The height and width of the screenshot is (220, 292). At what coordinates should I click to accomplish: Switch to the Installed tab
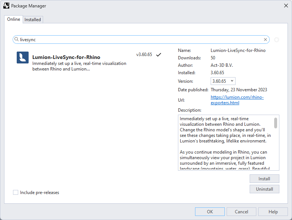(x=33, y=20)
